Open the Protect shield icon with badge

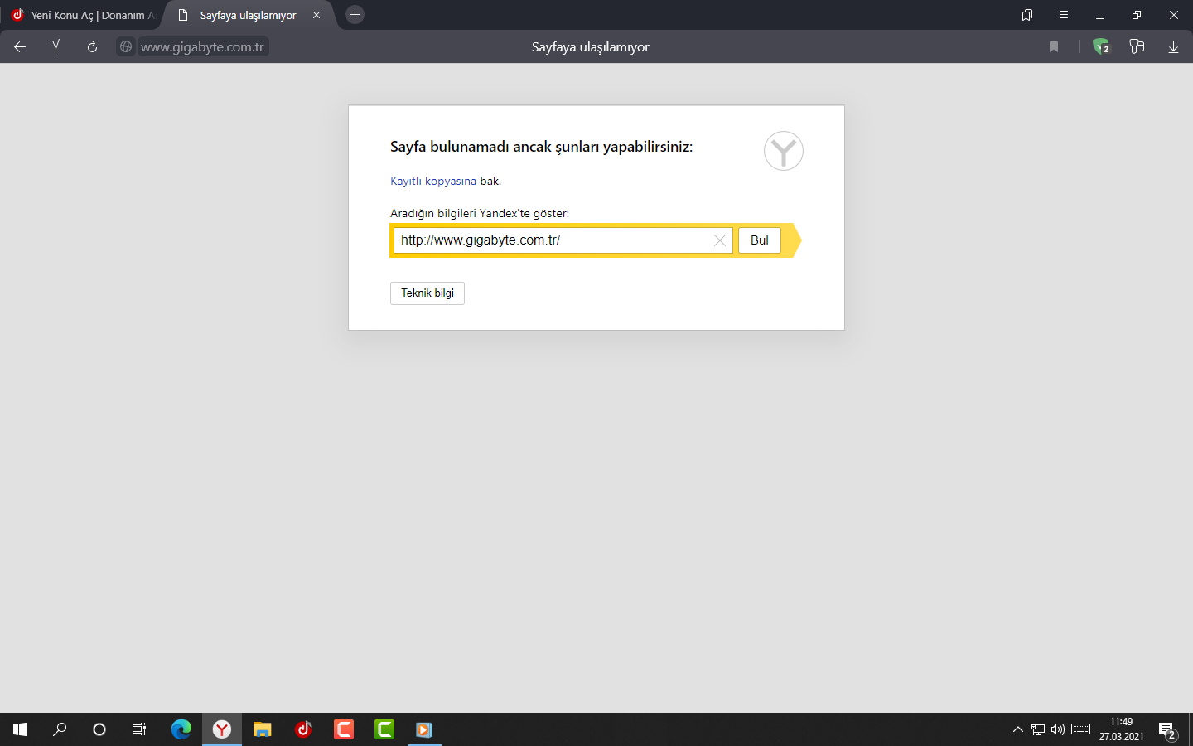(x=1101, y=47)
